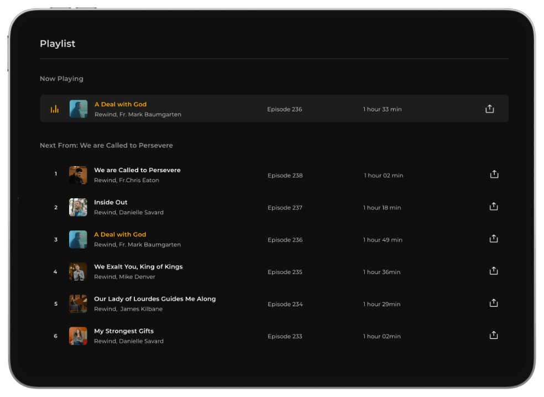The image size is (544, 397).
Task: Play We Exalt You, King of Kings title
Action: [138, 267]
